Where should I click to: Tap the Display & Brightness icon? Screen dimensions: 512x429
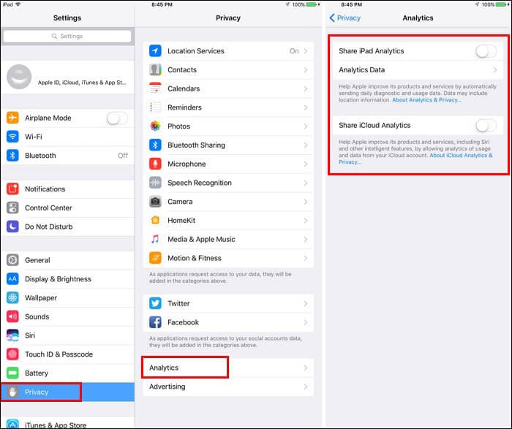pos(12,279)
